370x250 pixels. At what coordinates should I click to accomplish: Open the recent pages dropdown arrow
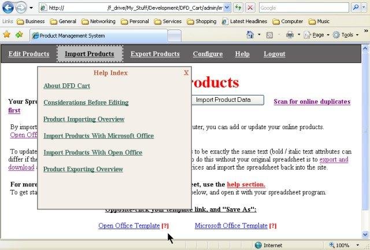(x=31, y=8)
